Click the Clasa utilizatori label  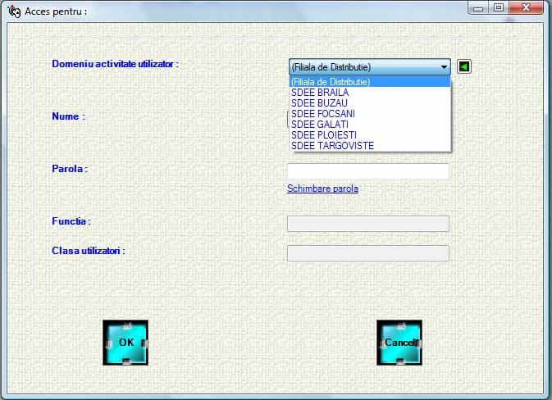89,251
